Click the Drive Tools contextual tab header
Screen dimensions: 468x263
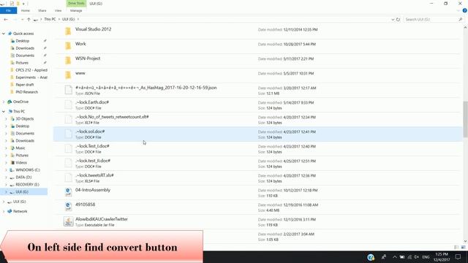(x=76, y=3)
